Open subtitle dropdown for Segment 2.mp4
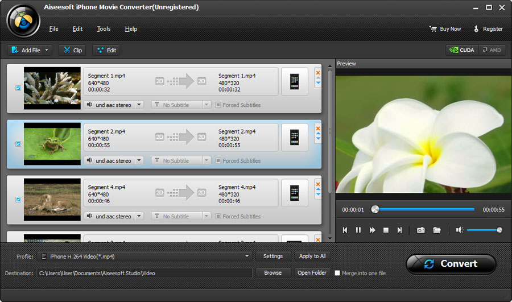This screenshot has height=302, width=512. point(207,160)
